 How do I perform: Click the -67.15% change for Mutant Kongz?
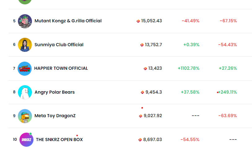[228, 21]
